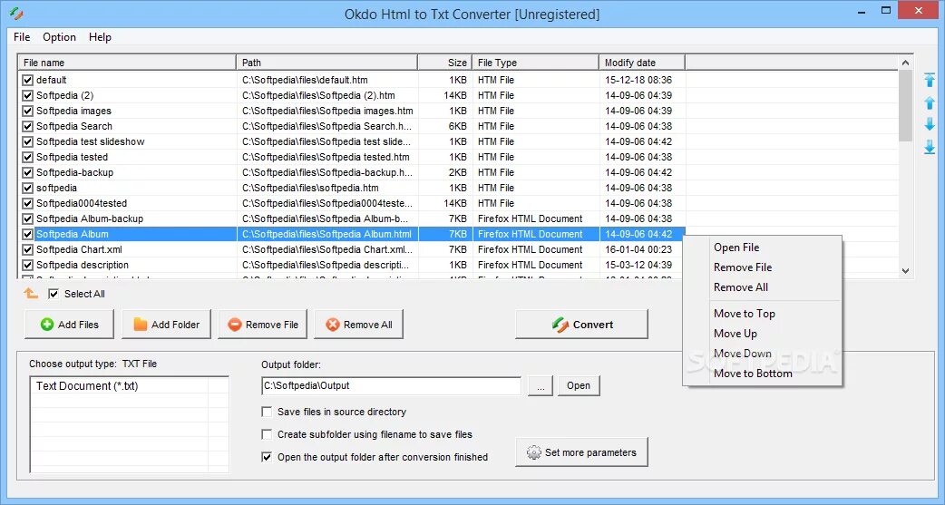Choose 'Remove All' in the context menu
Viewport: 945px width, 505px height.
pyautogui.click(x=762, y=287)
